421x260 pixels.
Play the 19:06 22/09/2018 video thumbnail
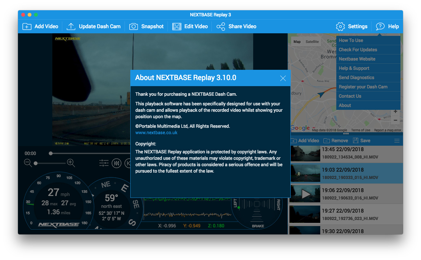305,194
